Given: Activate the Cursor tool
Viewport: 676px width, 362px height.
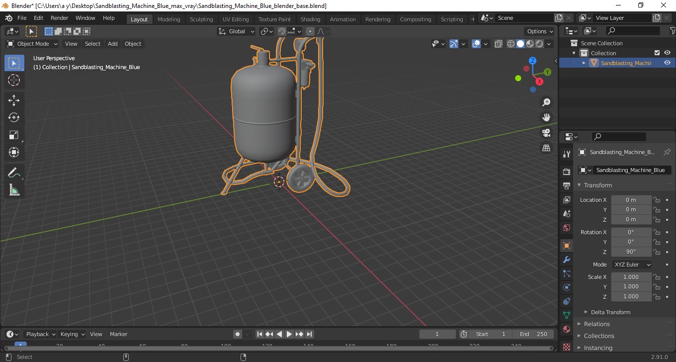Looking at the screenshot, I should 14,80.
